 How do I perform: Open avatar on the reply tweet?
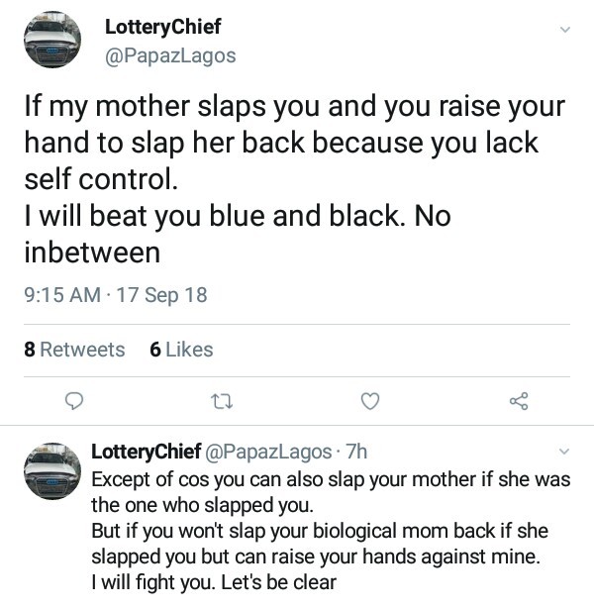(x=52, y=469)
